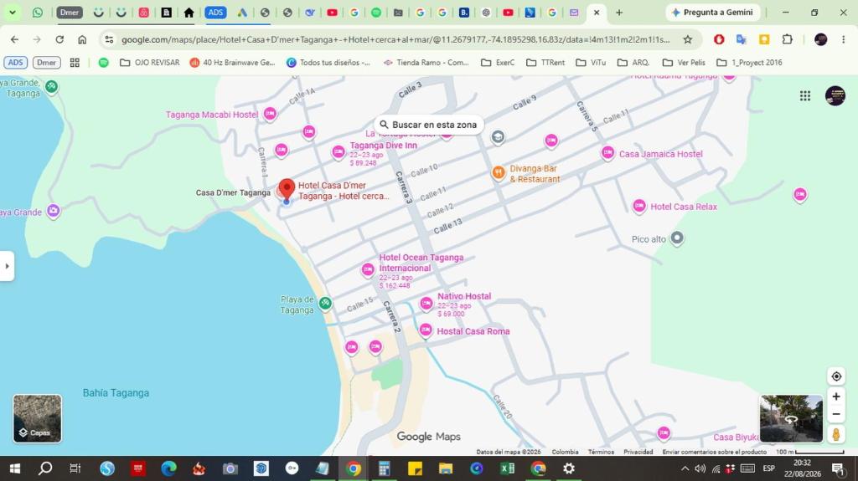Viewport: 858px width, 481px height.
Task: Open the Todos tus diseños bookmark
Action: click(328, 63)
